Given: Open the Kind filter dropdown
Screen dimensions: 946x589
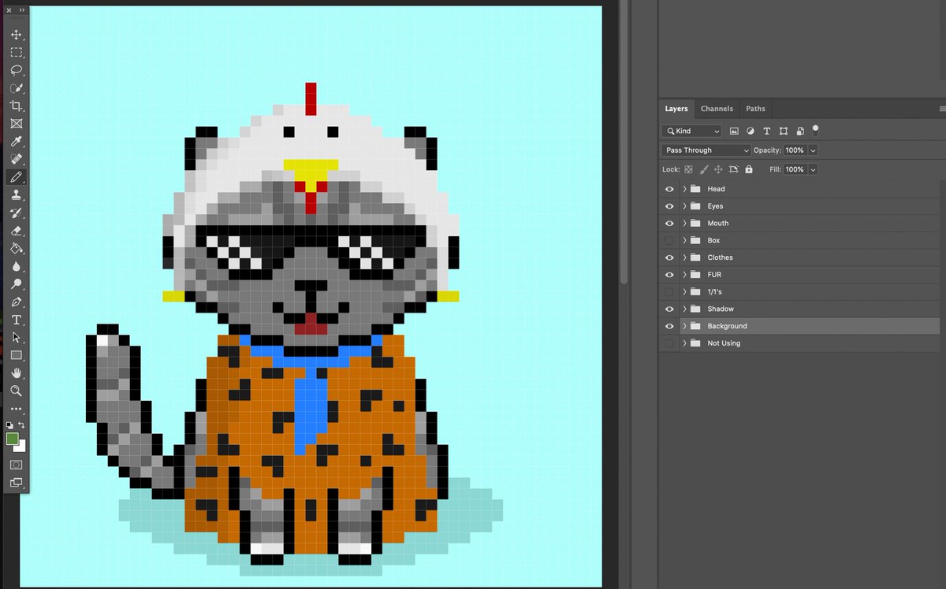Looking at the screenshot, I should 691,131.
